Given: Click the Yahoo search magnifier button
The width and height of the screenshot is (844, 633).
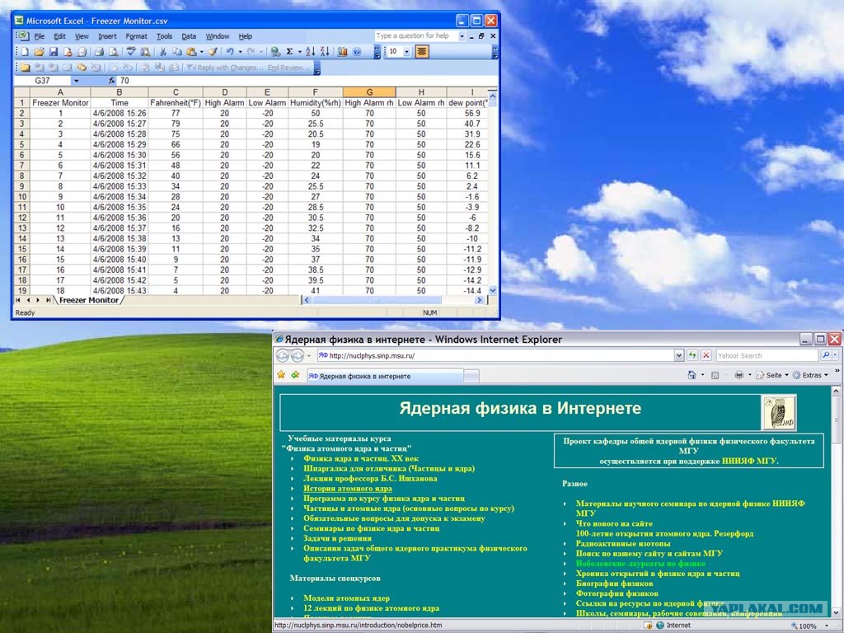Looking at the screenshot, I should pos(826,355).
